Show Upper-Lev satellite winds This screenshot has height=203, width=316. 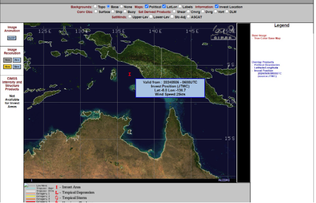coord(130,17)
